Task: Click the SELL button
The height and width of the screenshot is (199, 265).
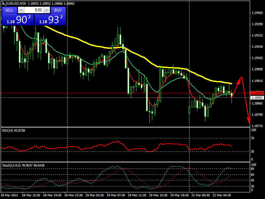Action: (x=9, y=10)
